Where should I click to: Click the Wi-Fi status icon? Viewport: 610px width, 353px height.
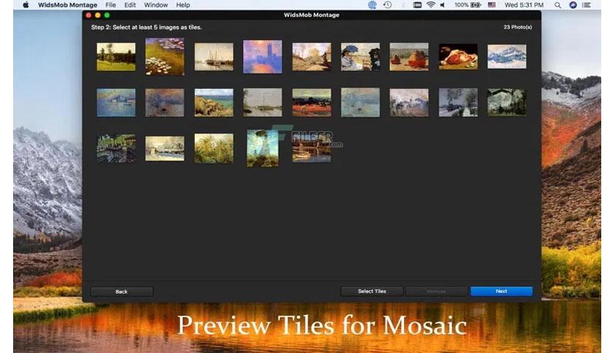click(x=431, y=5)
